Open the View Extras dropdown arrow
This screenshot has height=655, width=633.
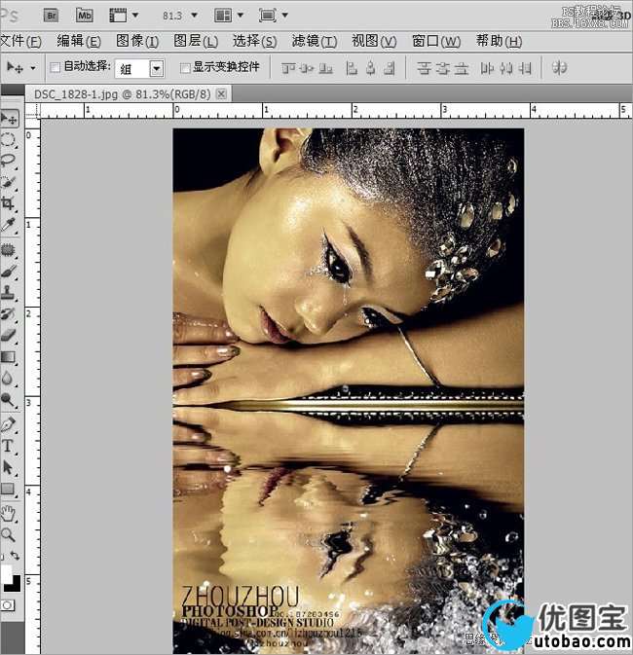pyautogui.click(x=135, y=15)
